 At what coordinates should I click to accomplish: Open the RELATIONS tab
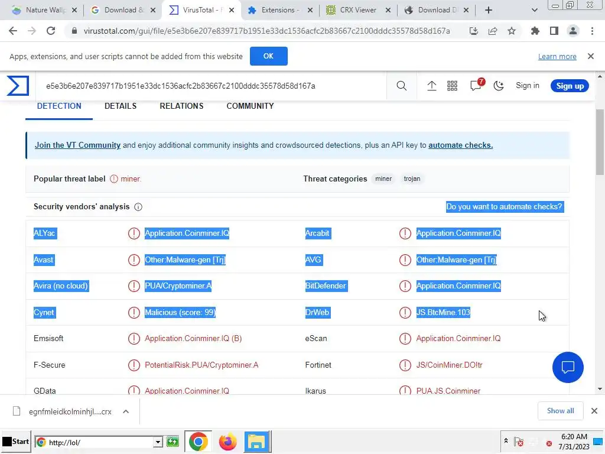tap(181, 106)
